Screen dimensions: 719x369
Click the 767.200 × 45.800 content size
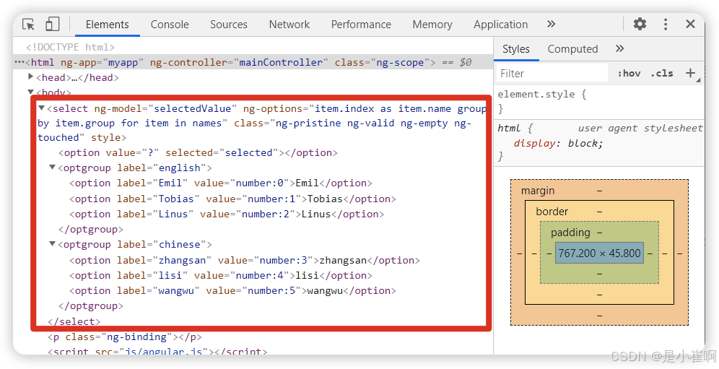[x=599, y=253]
